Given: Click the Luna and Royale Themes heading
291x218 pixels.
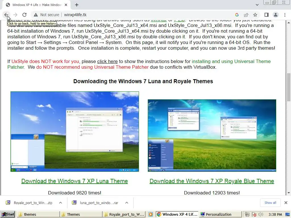Looking at the screenshot, I should coord(143,81).
